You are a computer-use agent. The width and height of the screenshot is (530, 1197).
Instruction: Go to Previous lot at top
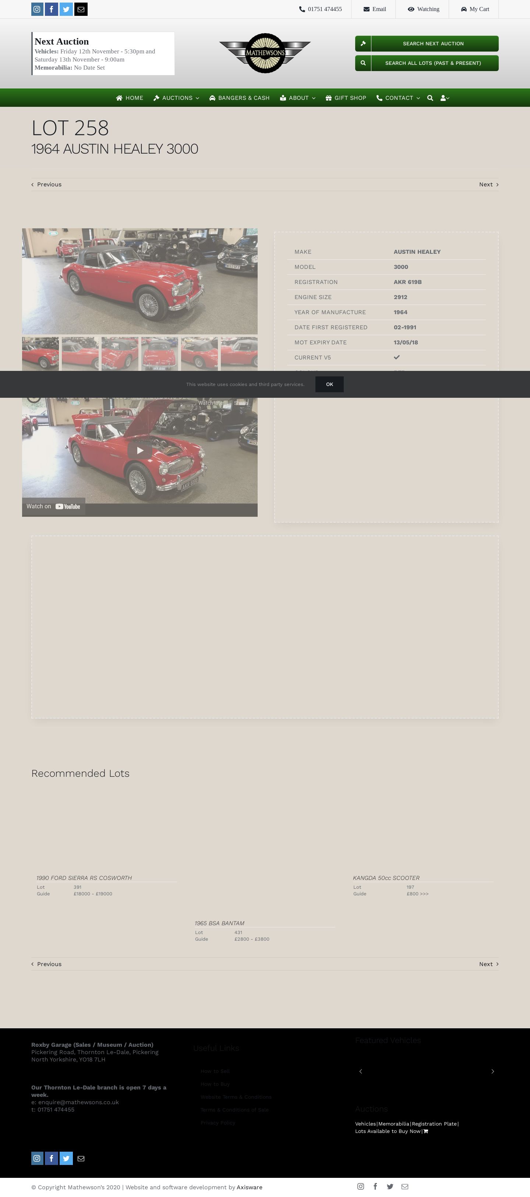46,185
